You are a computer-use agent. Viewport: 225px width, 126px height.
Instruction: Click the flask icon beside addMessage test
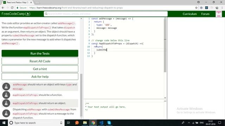tap(6, 86)
